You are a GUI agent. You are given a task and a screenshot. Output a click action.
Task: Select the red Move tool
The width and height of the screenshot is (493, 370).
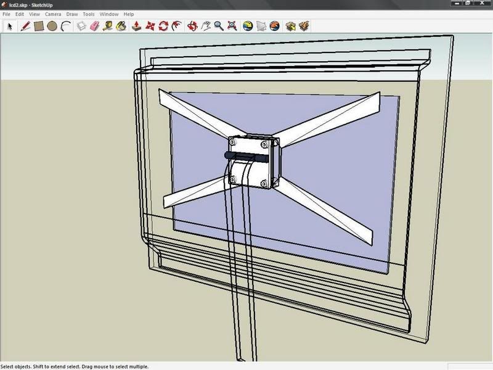click(150, 26)
